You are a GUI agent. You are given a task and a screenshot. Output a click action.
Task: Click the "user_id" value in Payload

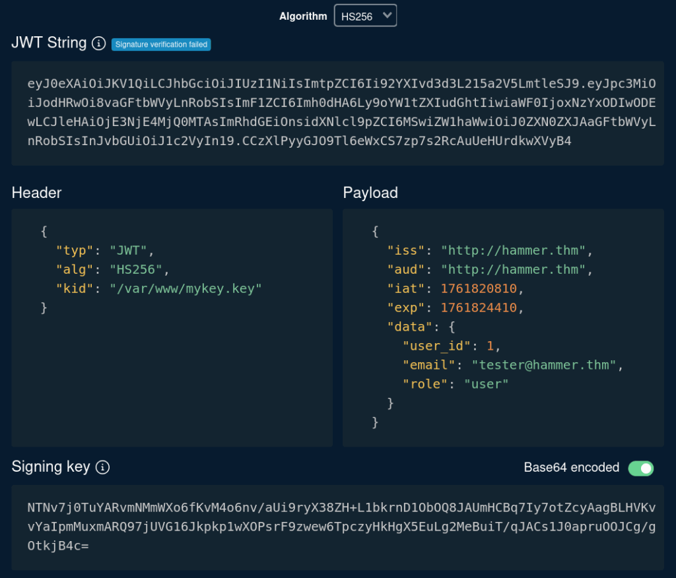[x=490, y=346]
